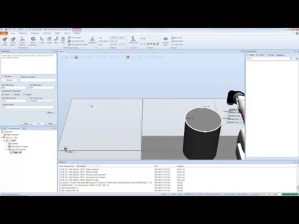Open the Frame tool
The height and width of the screenshot is (224, 299).
point(42,40)
